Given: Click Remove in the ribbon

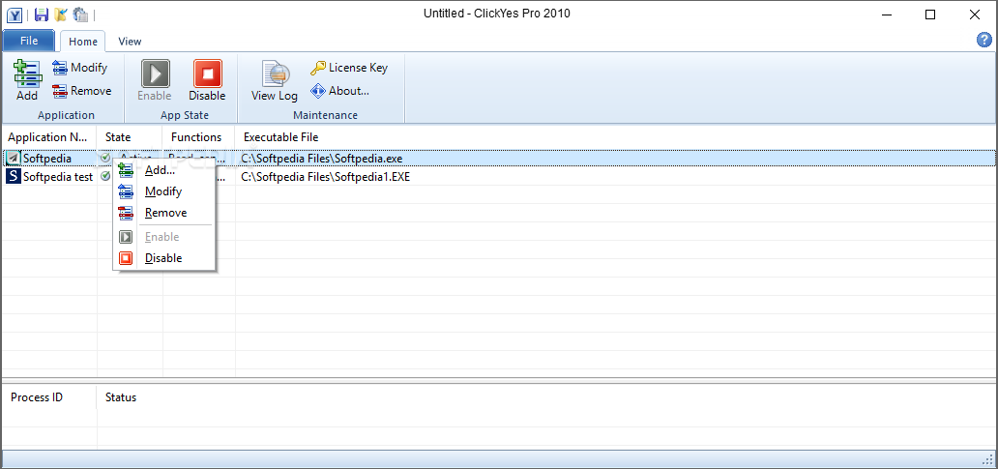Looking at the screenshot, I should [82, 91].
